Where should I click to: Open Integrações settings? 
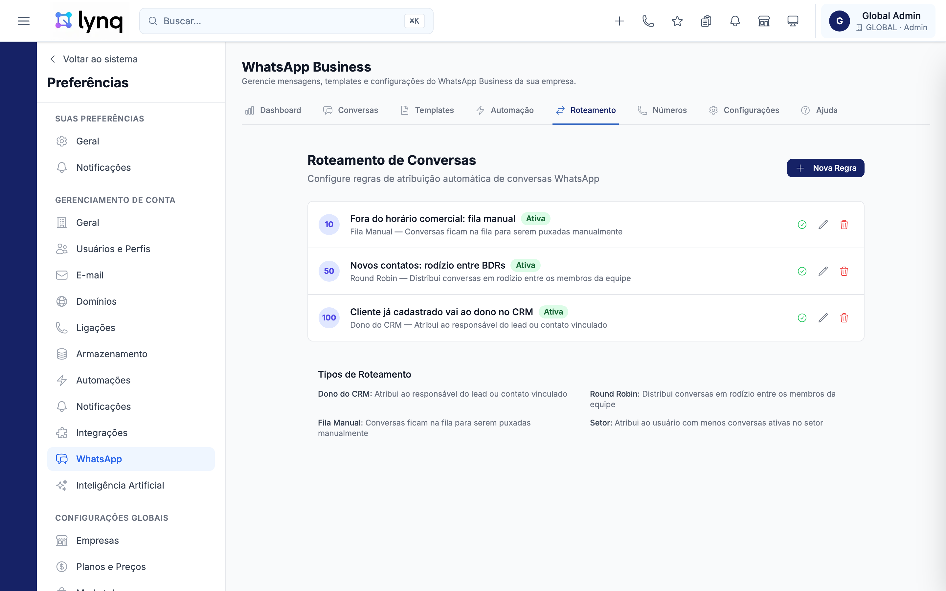[131, 433]
